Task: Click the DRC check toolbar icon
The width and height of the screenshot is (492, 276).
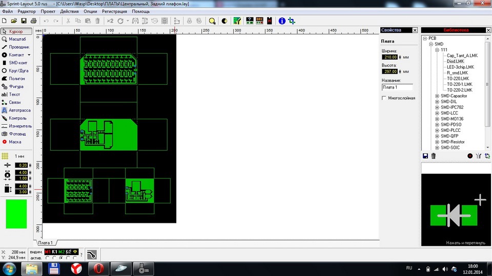Action: (x=259, y=21)
